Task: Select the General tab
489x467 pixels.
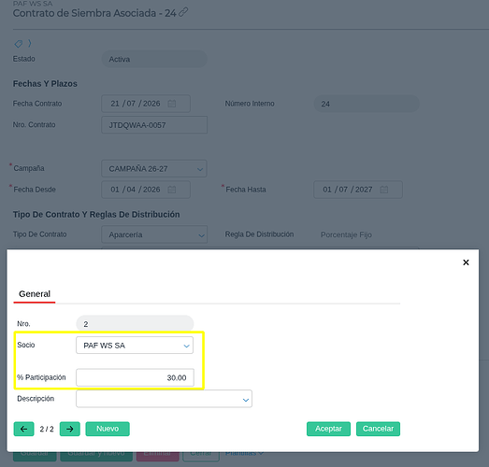Action: point(35,294)
